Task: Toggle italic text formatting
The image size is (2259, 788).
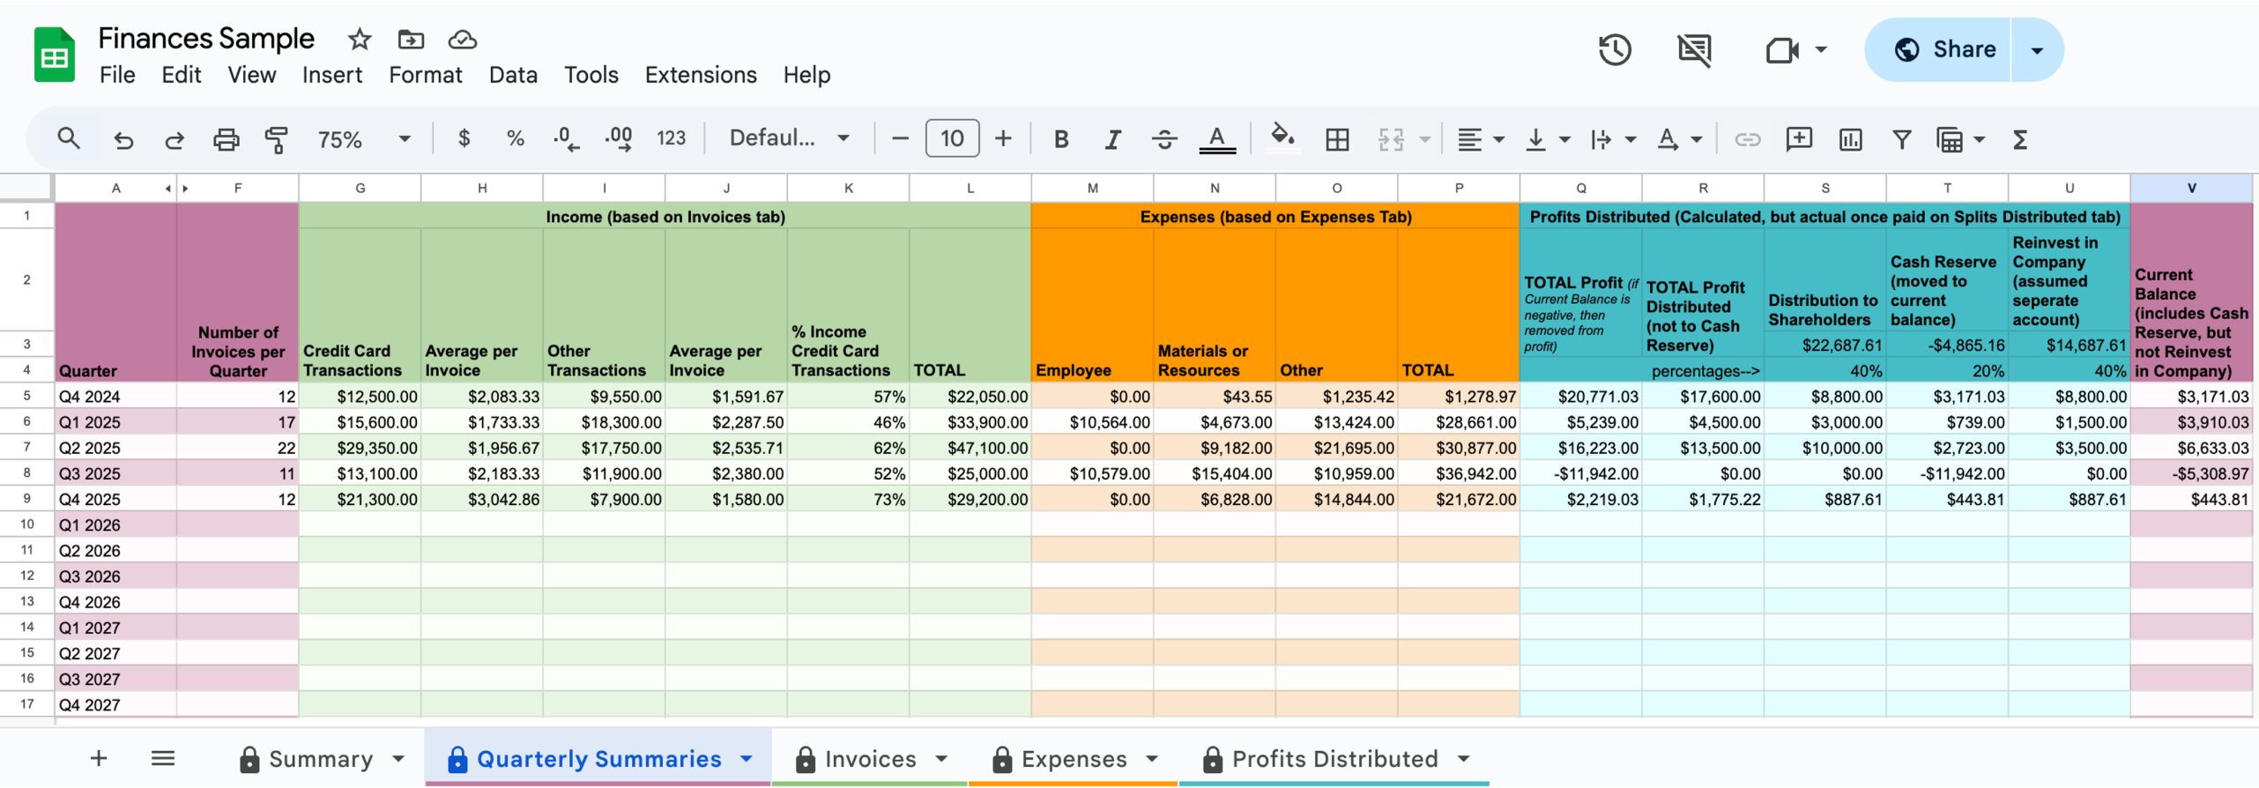Action: coord(1112,139)
